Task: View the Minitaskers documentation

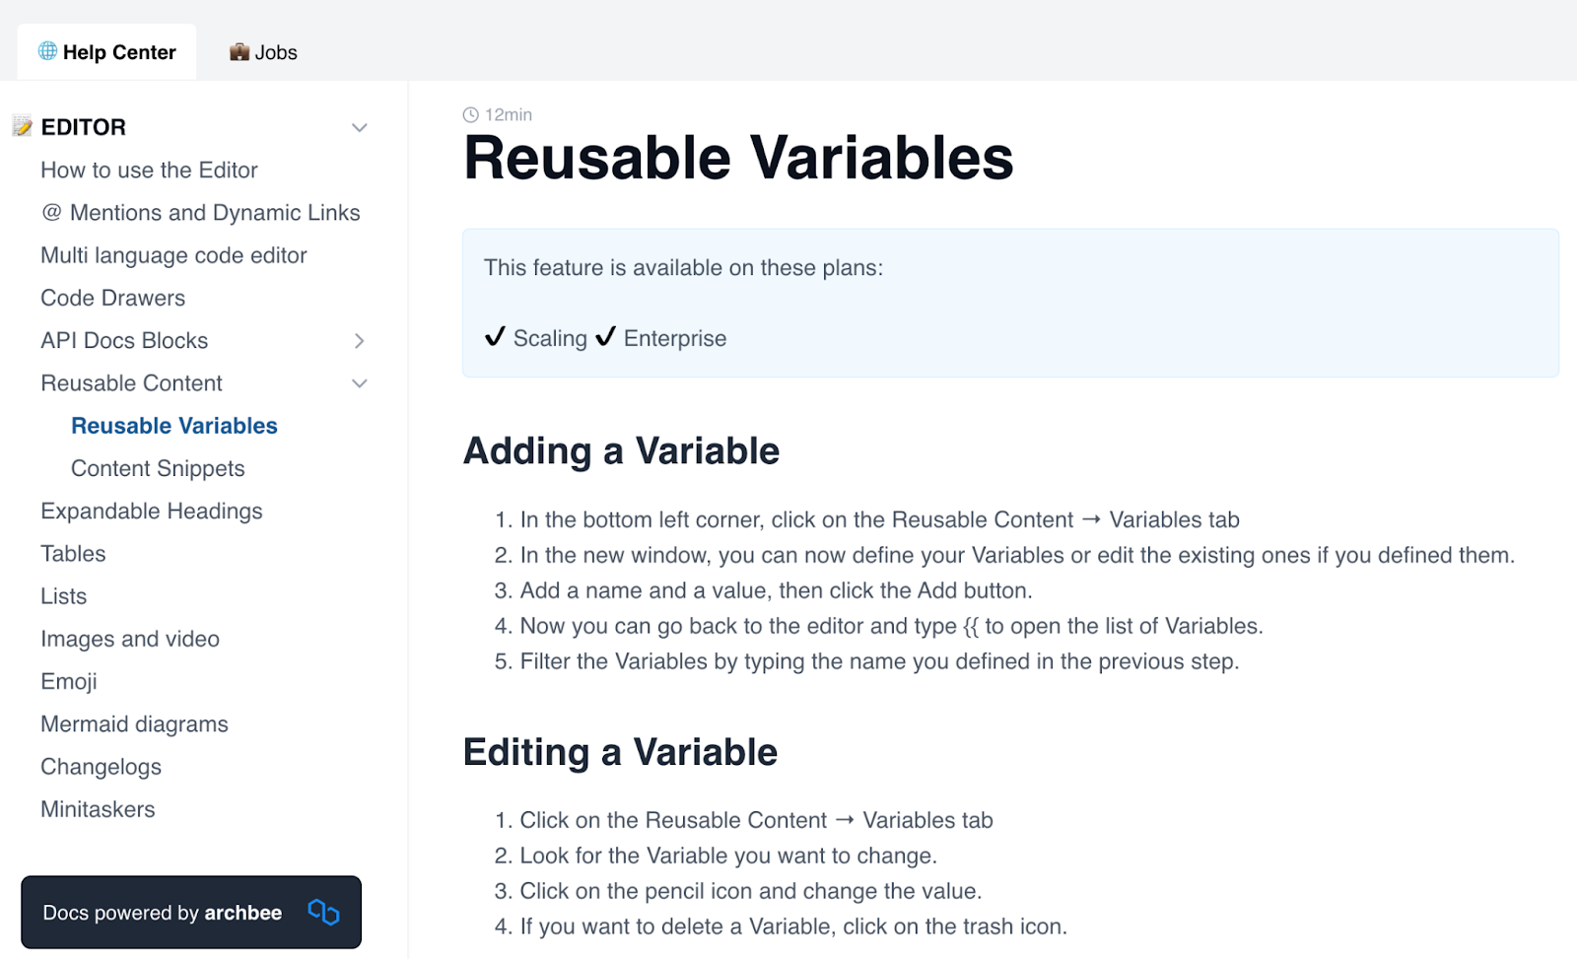Action: (x=97, y=809)
